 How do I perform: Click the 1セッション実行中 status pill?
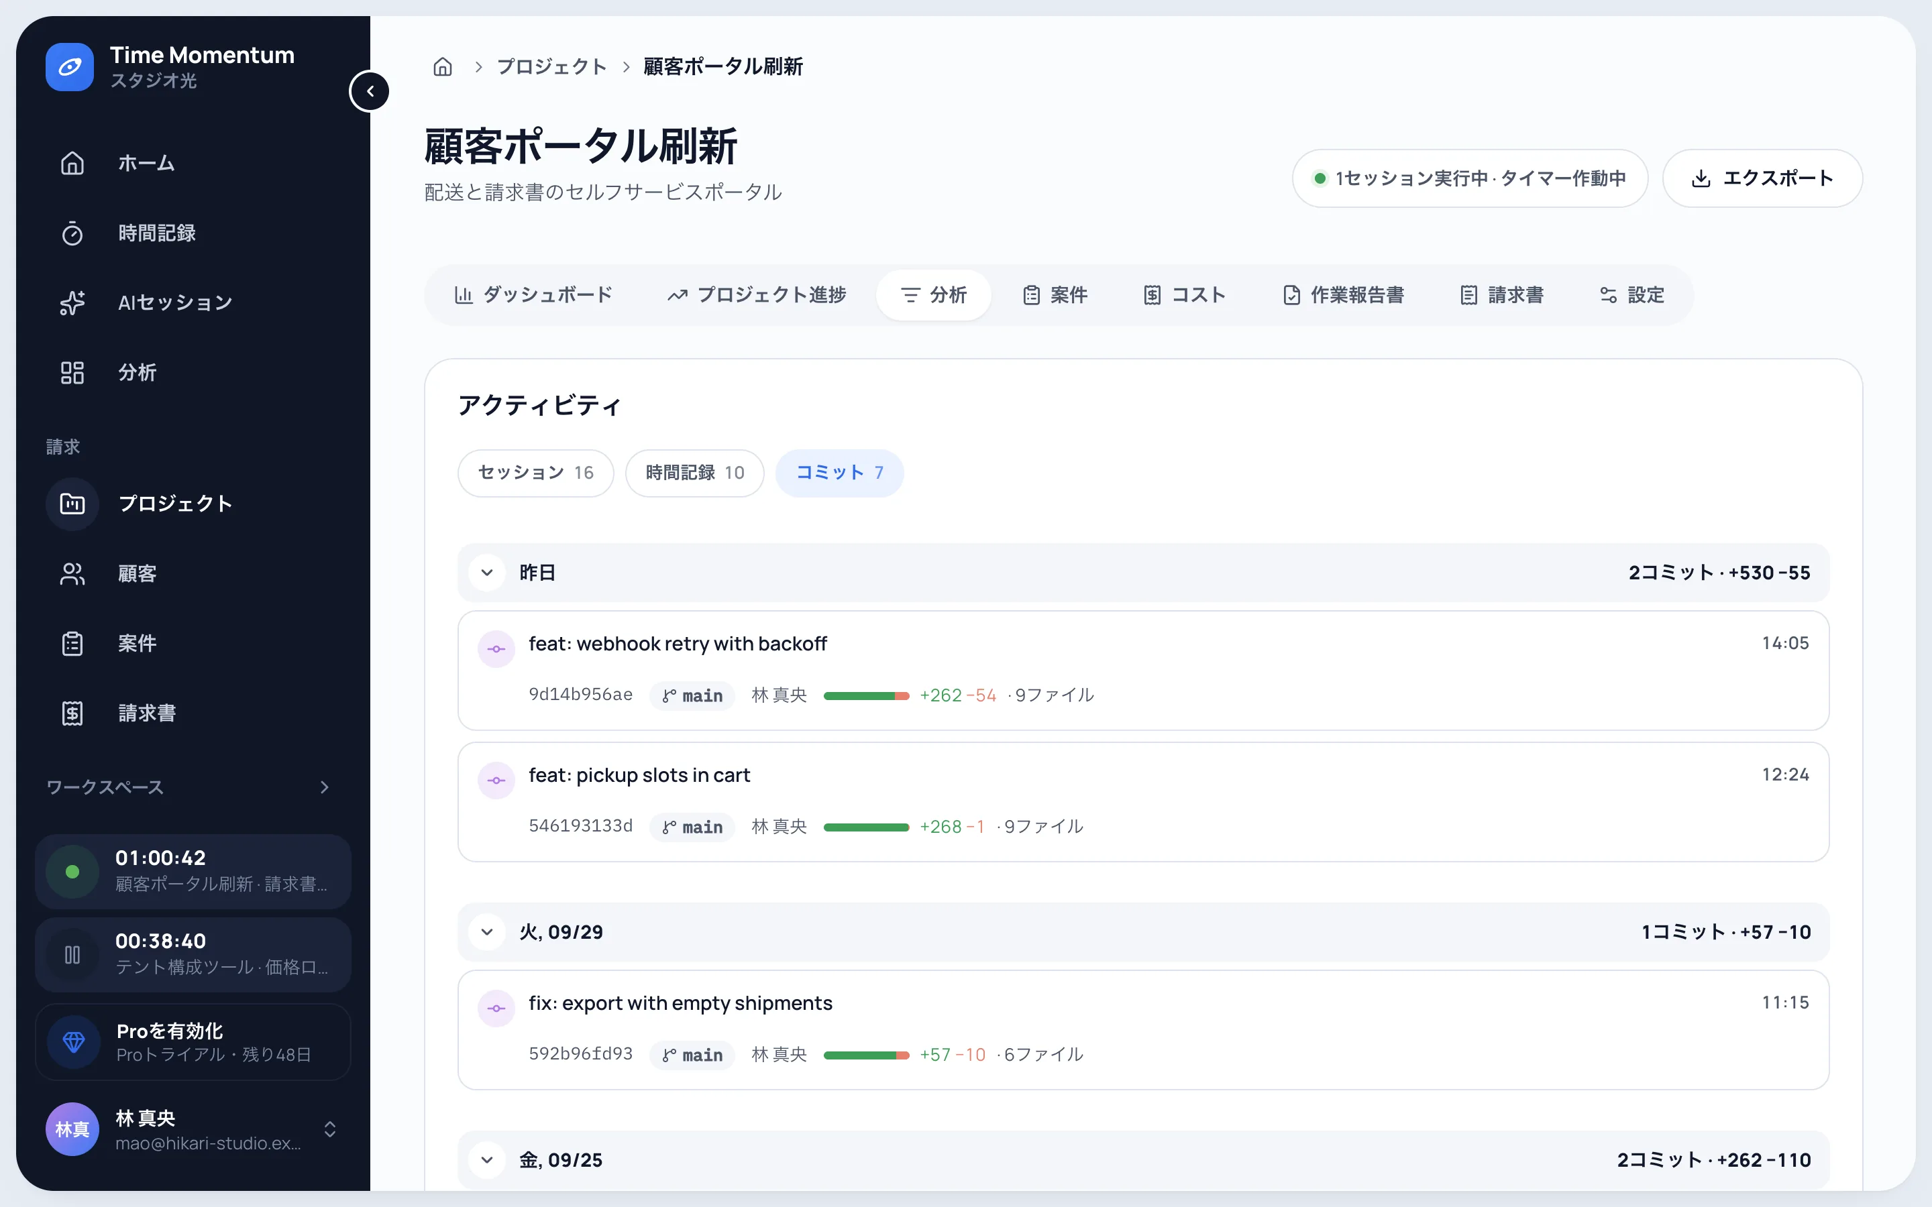click(x=1470, y=178)
